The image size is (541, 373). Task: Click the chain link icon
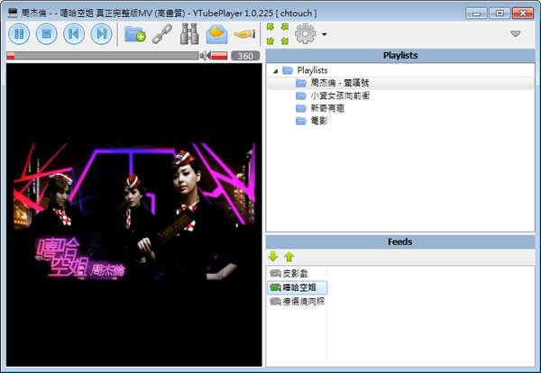coord(161,34)
